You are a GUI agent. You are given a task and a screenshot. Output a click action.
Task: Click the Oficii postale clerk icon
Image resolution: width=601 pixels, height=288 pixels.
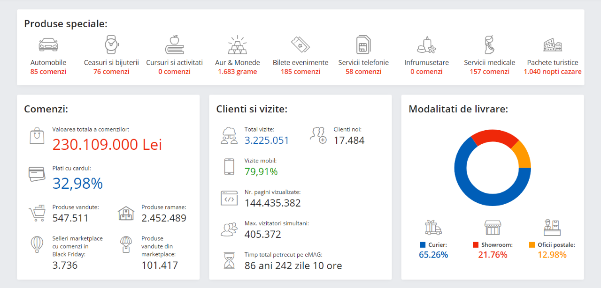(552, 228)
